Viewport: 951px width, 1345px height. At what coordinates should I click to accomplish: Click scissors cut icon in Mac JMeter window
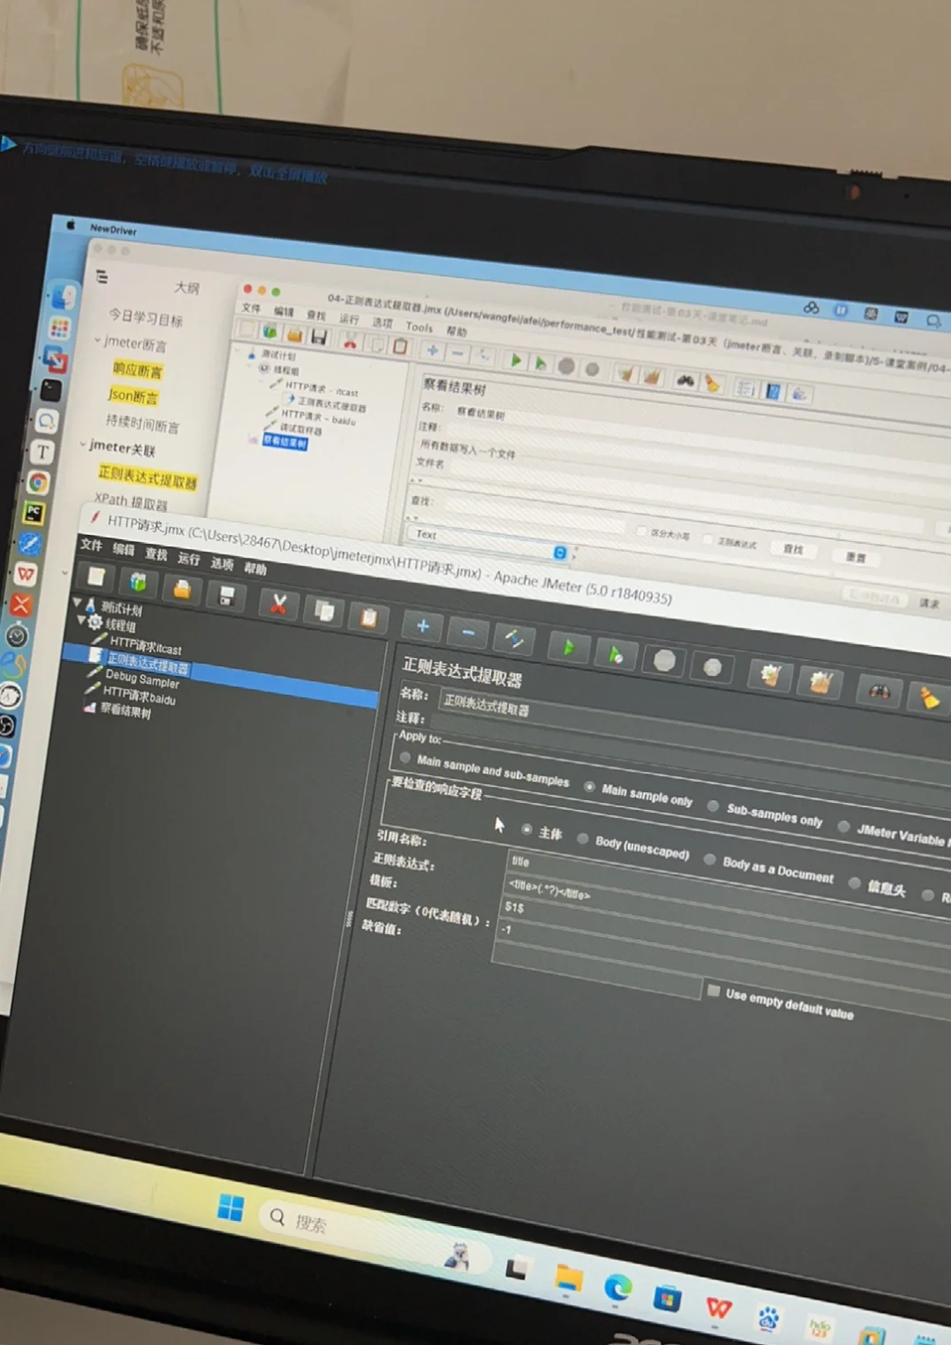350,342
